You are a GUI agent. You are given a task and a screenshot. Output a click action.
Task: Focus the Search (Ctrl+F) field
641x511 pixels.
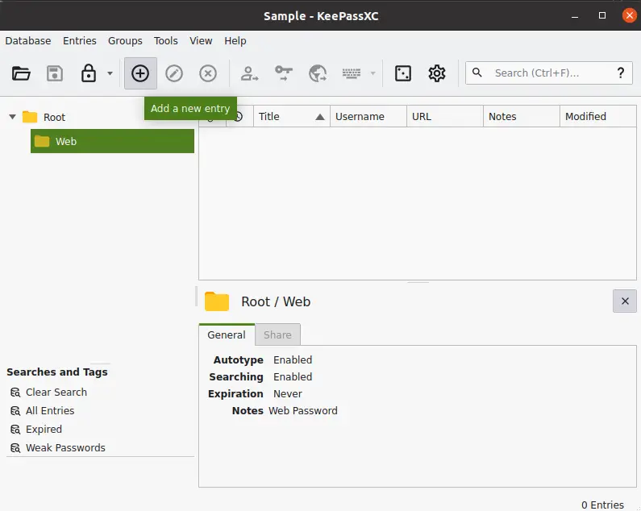click(x=548, y=73)
